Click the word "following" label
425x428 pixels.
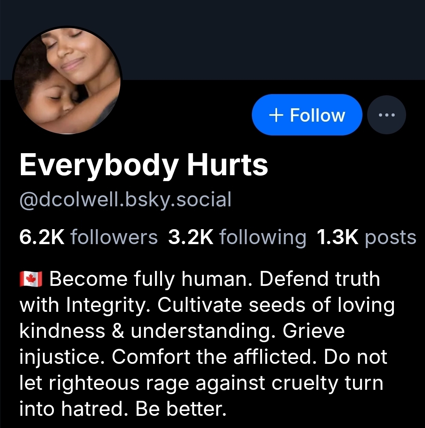[x=263, y=237]
